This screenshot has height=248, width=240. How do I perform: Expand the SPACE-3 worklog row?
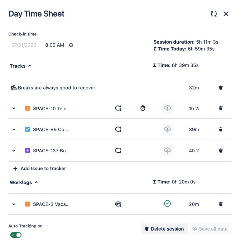pyautogui.click(x=14, y=204)
